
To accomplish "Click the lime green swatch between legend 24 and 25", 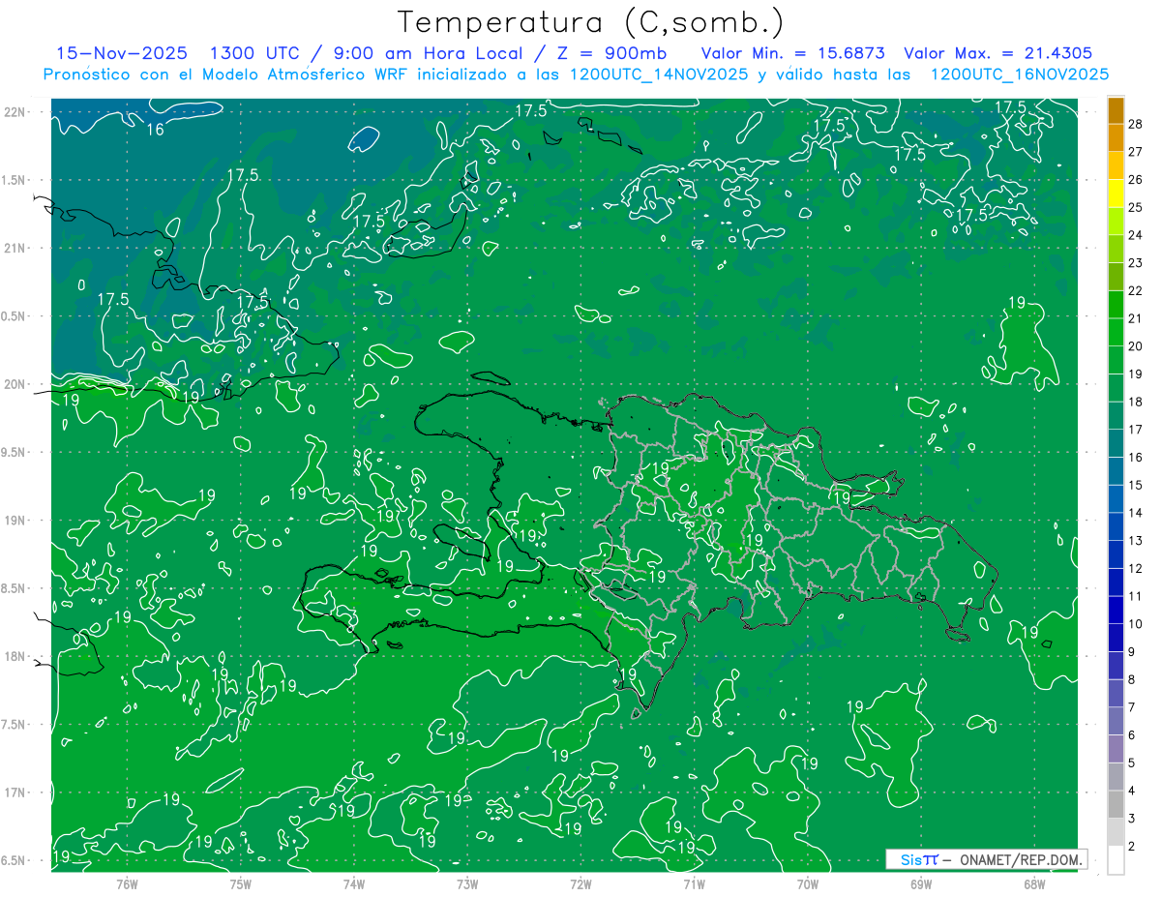I will coord(1116,222).
